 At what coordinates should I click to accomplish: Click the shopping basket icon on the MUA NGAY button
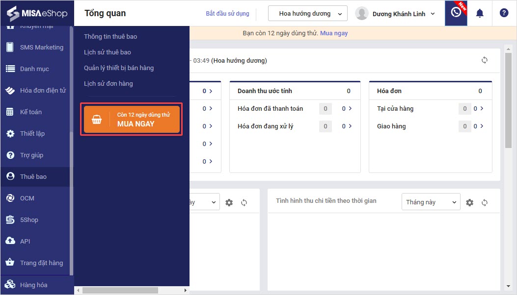pyautogui.click(x=97, y=120)
